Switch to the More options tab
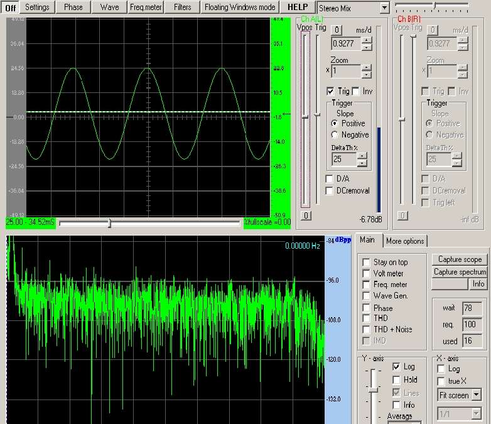491x424 pixels. point(405,241)
